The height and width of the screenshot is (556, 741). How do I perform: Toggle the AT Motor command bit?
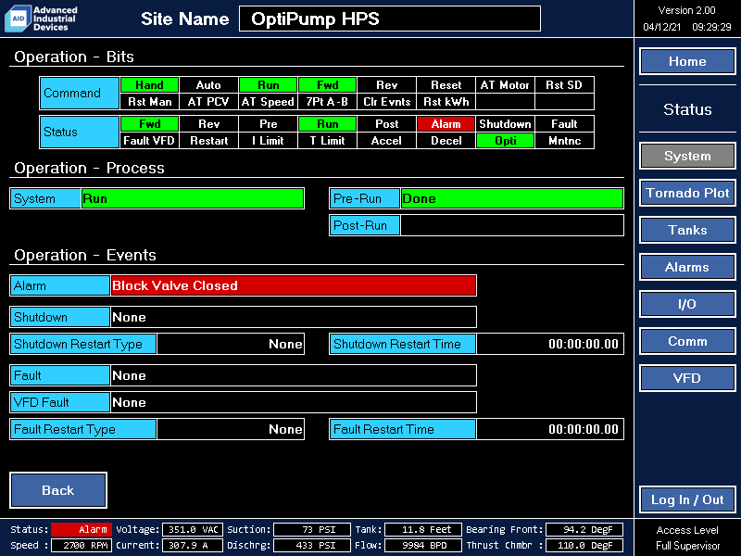tap(505, 85)
